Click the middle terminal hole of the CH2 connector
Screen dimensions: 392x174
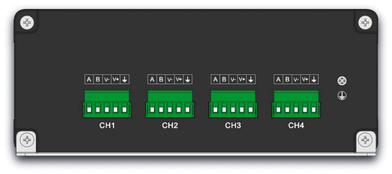[x=170, y=110]
